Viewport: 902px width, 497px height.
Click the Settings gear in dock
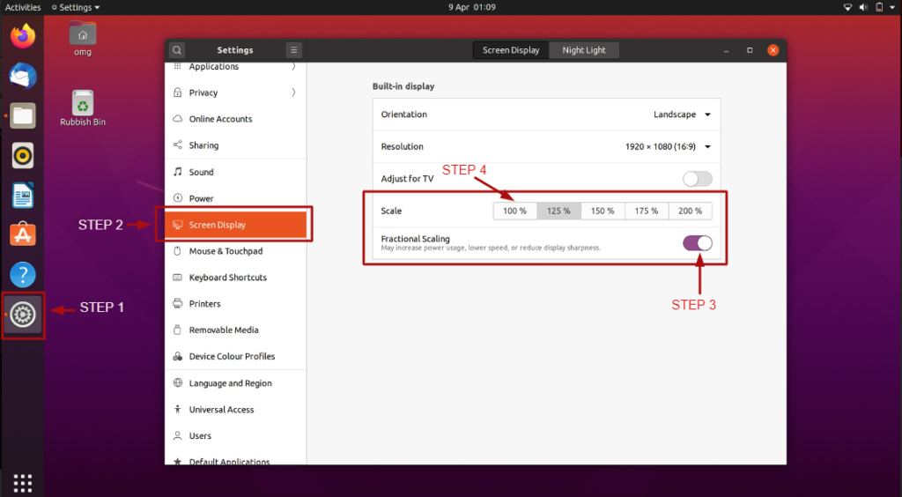point(23,315)
